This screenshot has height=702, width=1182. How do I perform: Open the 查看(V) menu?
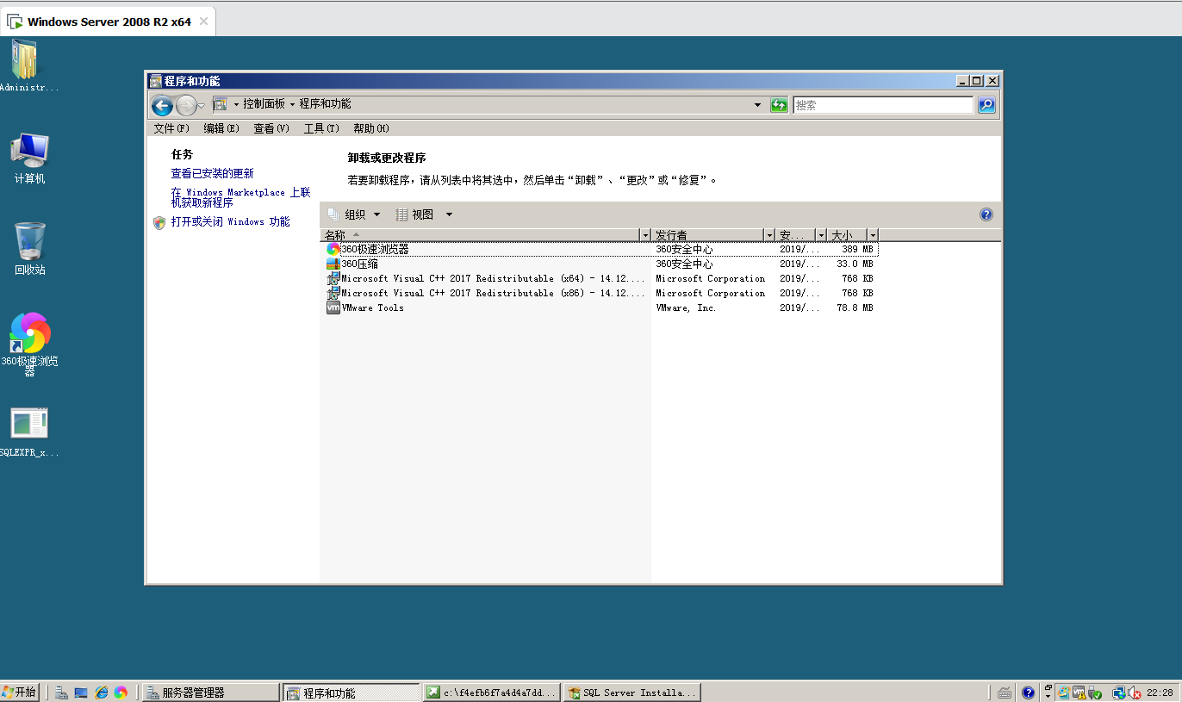[271, 128]
